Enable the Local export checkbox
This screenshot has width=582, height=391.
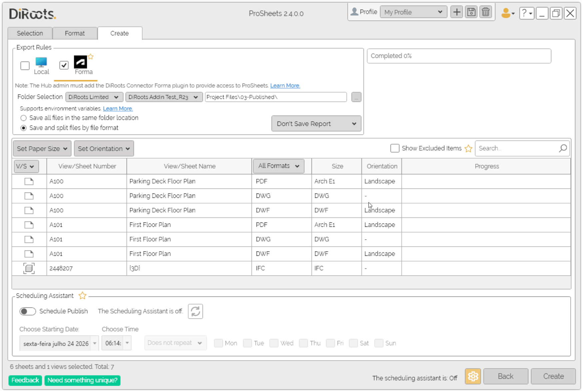[x=25, y=66]
